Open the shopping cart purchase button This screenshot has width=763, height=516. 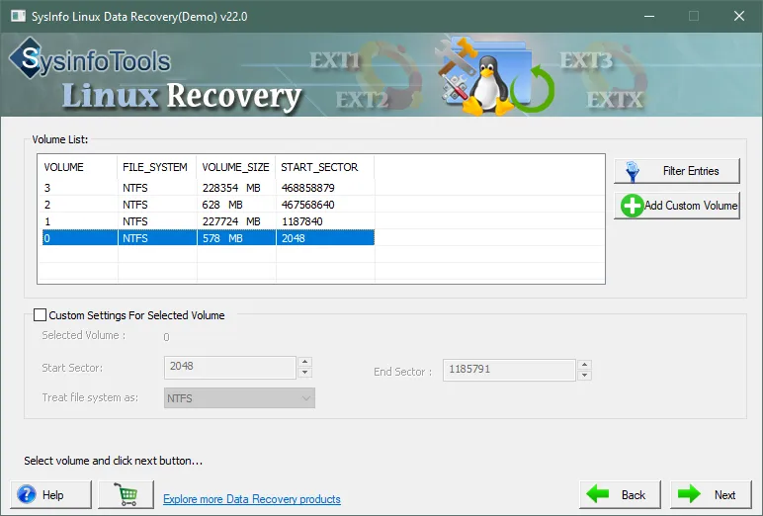point(127,494)
